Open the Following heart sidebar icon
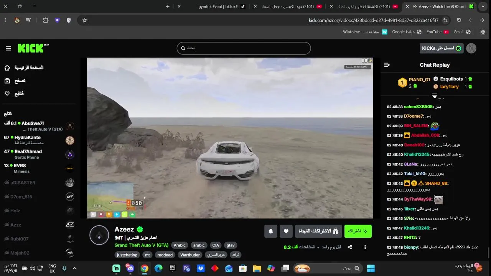491x276 pixels. [7, 93]
